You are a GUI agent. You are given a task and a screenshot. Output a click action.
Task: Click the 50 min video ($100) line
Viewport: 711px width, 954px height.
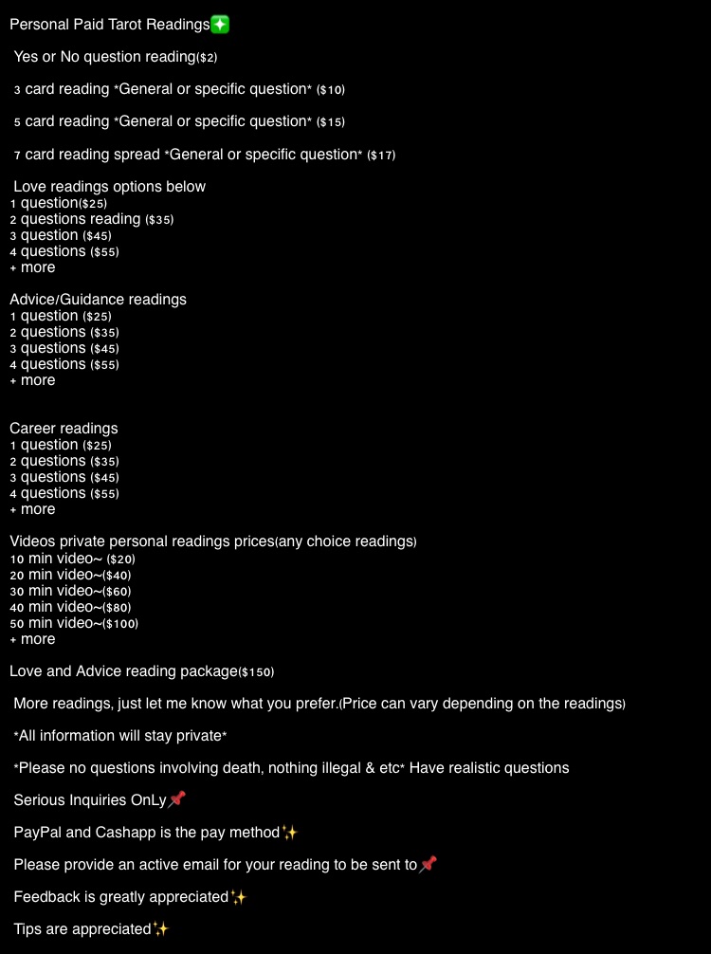point(74,623)
